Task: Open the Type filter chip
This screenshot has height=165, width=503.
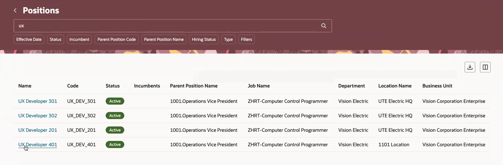Action: click(x=228, y=39)
